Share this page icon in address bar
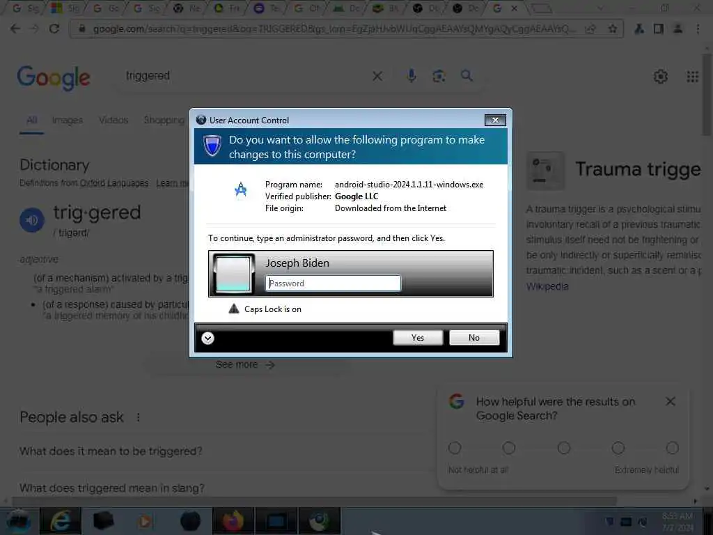This screenshot has width=713, height=535. (590, 29)
